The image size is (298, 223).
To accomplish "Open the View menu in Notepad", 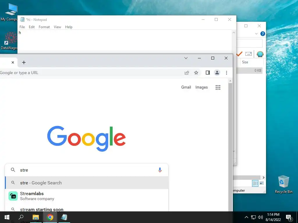I will tap(57, 27).
